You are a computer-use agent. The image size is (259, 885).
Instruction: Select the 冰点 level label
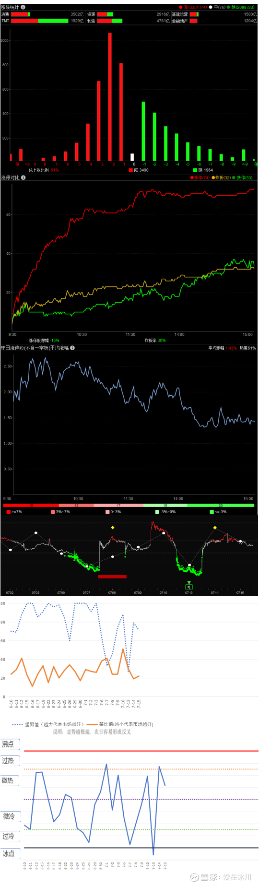[x=9, y=853]
